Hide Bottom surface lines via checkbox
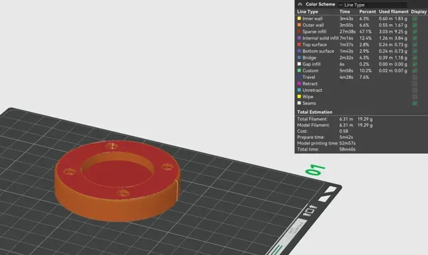The height and width of the screenshot is (255, 428). pos(415,51)
